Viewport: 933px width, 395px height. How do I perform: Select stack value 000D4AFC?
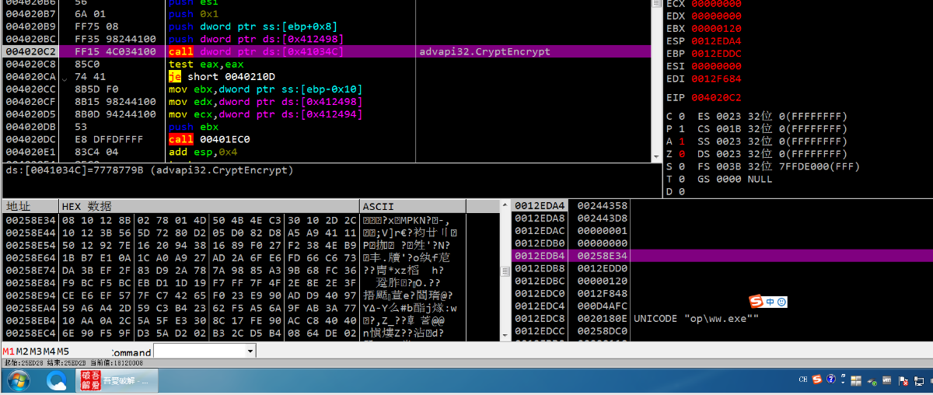pyautogui.click(x=602, y=306)
